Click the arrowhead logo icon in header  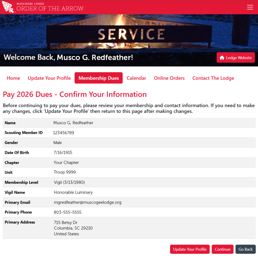[8, 7]
